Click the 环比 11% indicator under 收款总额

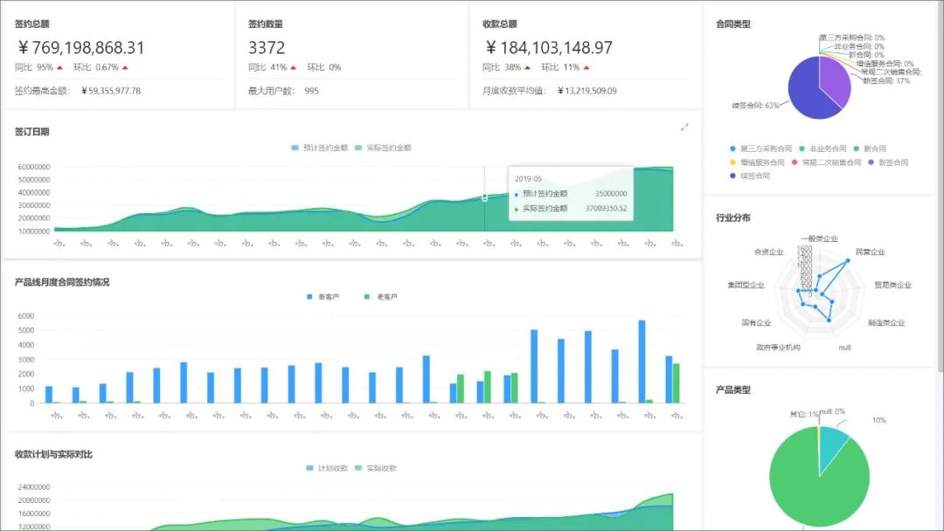pos(566,67)
